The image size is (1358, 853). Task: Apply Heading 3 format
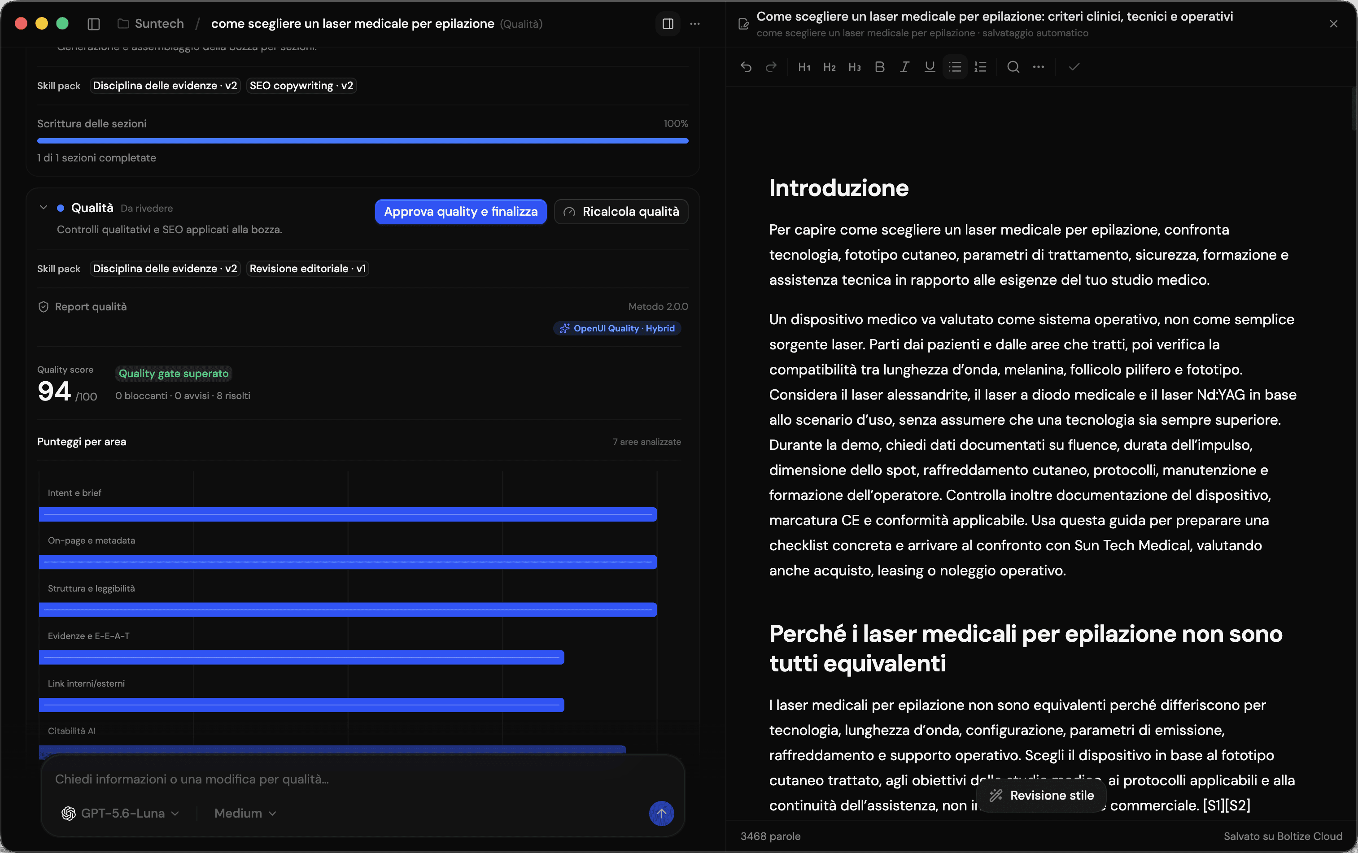pos(854,67)
